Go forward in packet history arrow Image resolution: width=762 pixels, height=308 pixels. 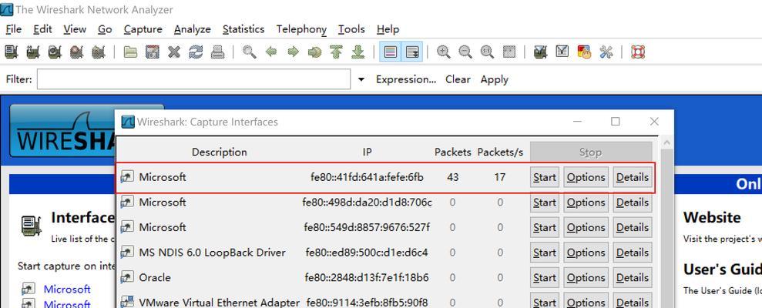293,52
